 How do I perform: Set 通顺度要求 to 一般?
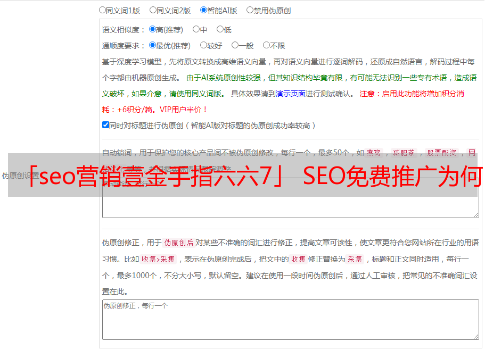235,45
